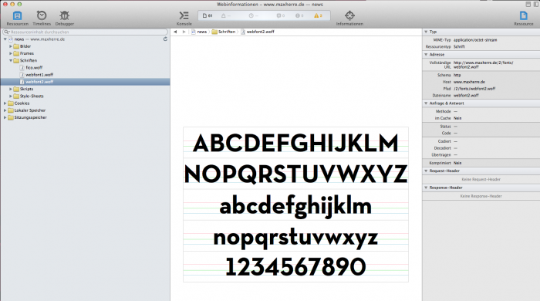The height and width of the screenshot is (301, 540).
Task: Go back with the left arrow
Action: pyautogui.click(x=175, y=32)
